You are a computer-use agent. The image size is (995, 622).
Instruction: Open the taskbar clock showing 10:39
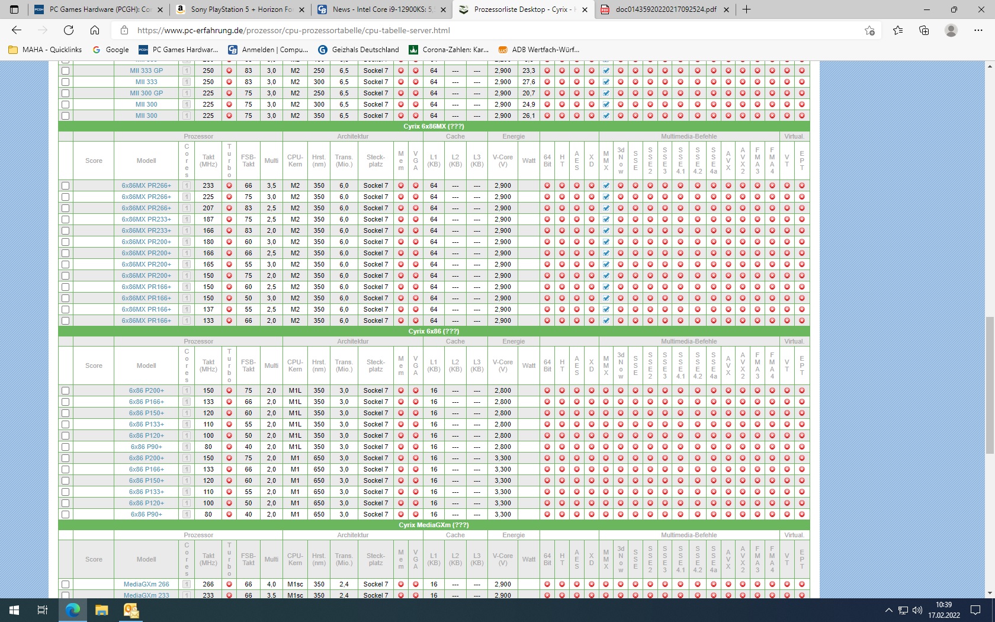coord(944,610)
